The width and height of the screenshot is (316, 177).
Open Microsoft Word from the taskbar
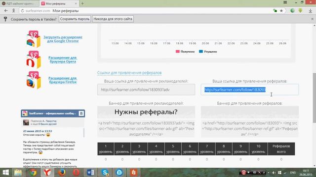click(x=90, y=173)
